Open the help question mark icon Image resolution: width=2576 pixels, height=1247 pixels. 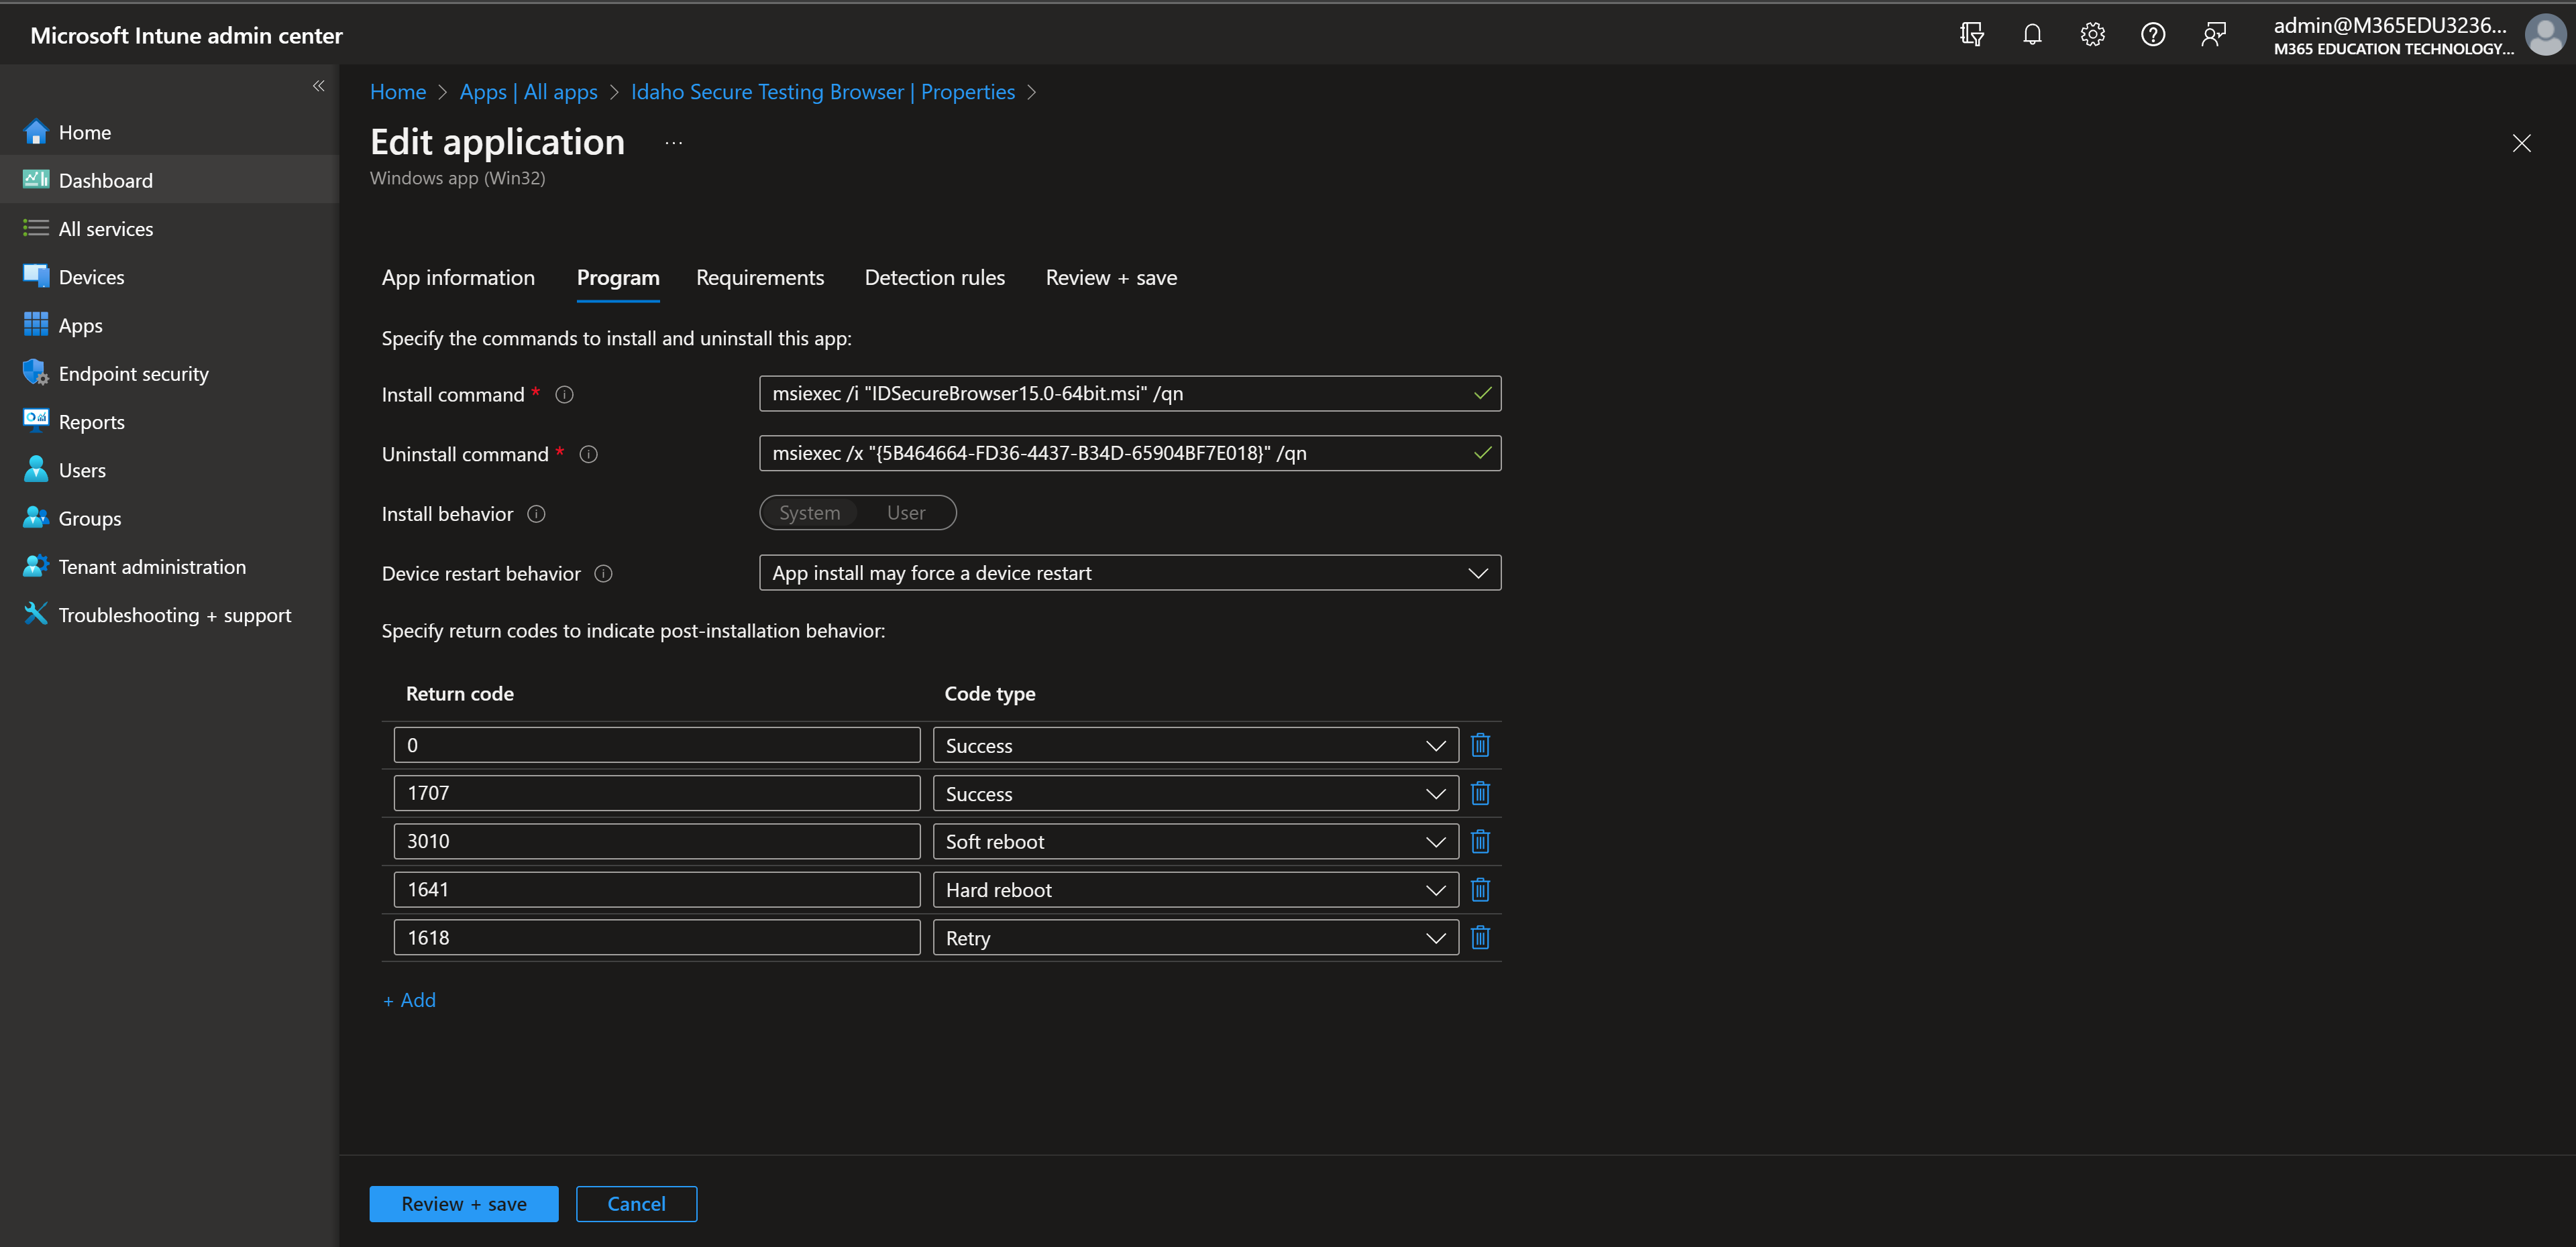pyautogui.click(x=2153, y=35)
